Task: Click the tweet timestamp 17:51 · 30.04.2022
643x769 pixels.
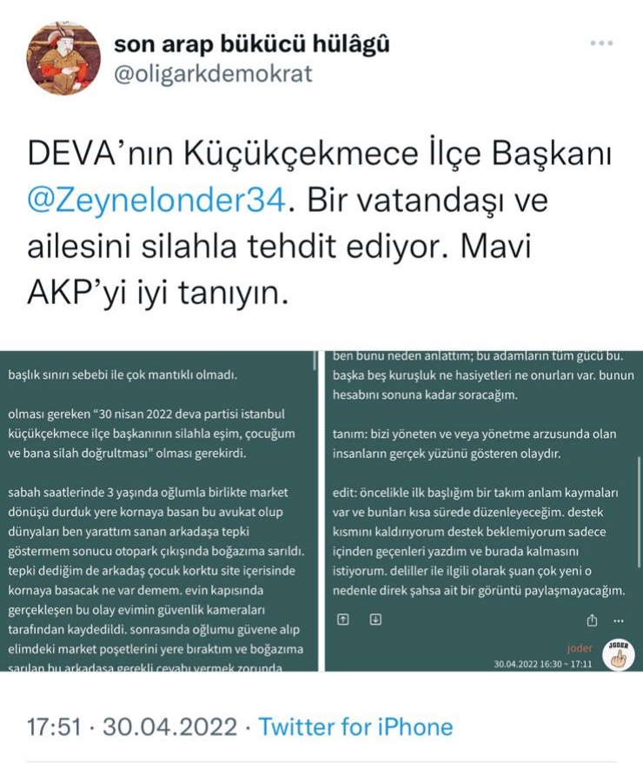Action: [132, 726]
